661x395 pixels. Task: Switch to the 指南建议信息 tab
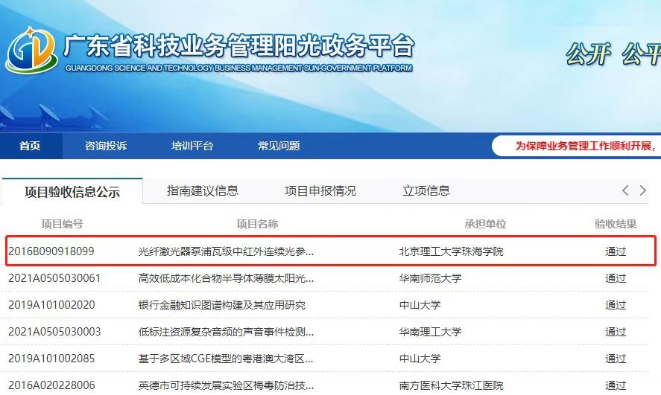pyautogui.click(x=203, y=190)
